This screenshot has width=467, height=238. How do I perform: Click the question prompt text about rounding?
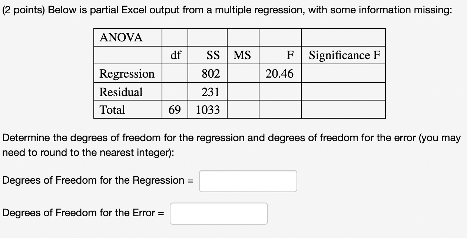coord(230,145)
